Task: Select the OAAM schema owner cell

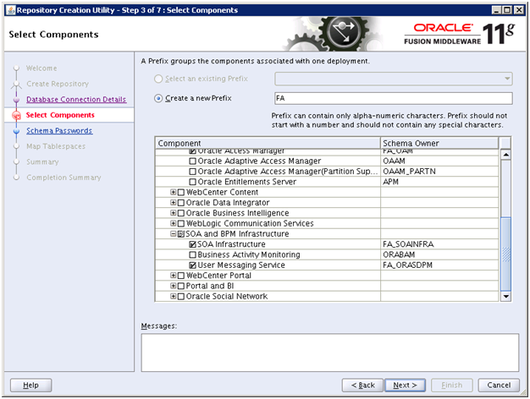Action: [439, 161]
